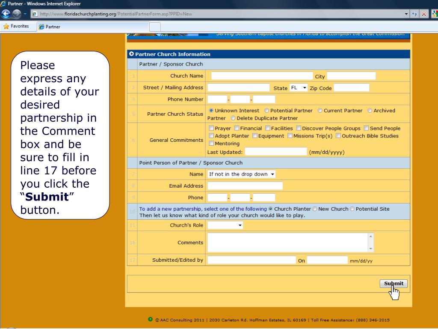
Task: Click the Stop loading icon
Action: coord(424,14)
